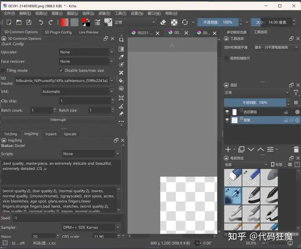Click the Interrupt button
The width and height of the screenshot is (301, 249).
[58, 120]
